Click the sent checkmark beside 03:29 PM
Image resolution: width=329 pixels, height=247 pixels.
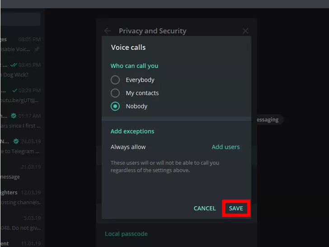[15, 90]
